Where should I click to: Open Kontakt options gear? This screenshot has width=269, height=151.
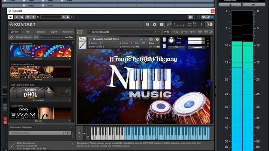tap(155, 24)
